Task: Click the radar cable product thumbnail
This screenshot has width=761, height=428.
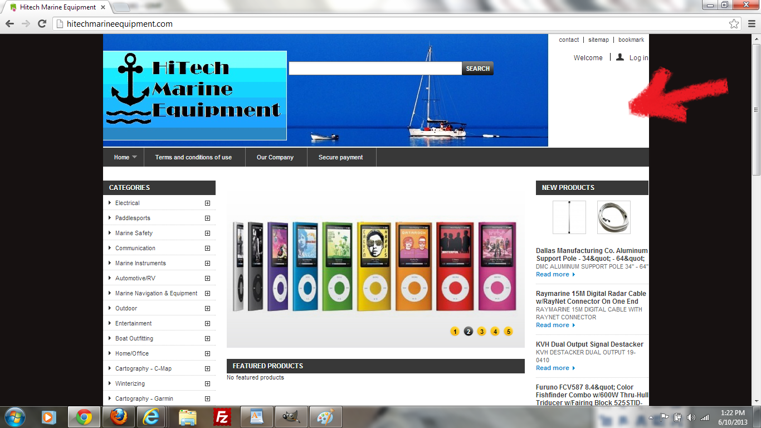Action: [x=613, y=217]
